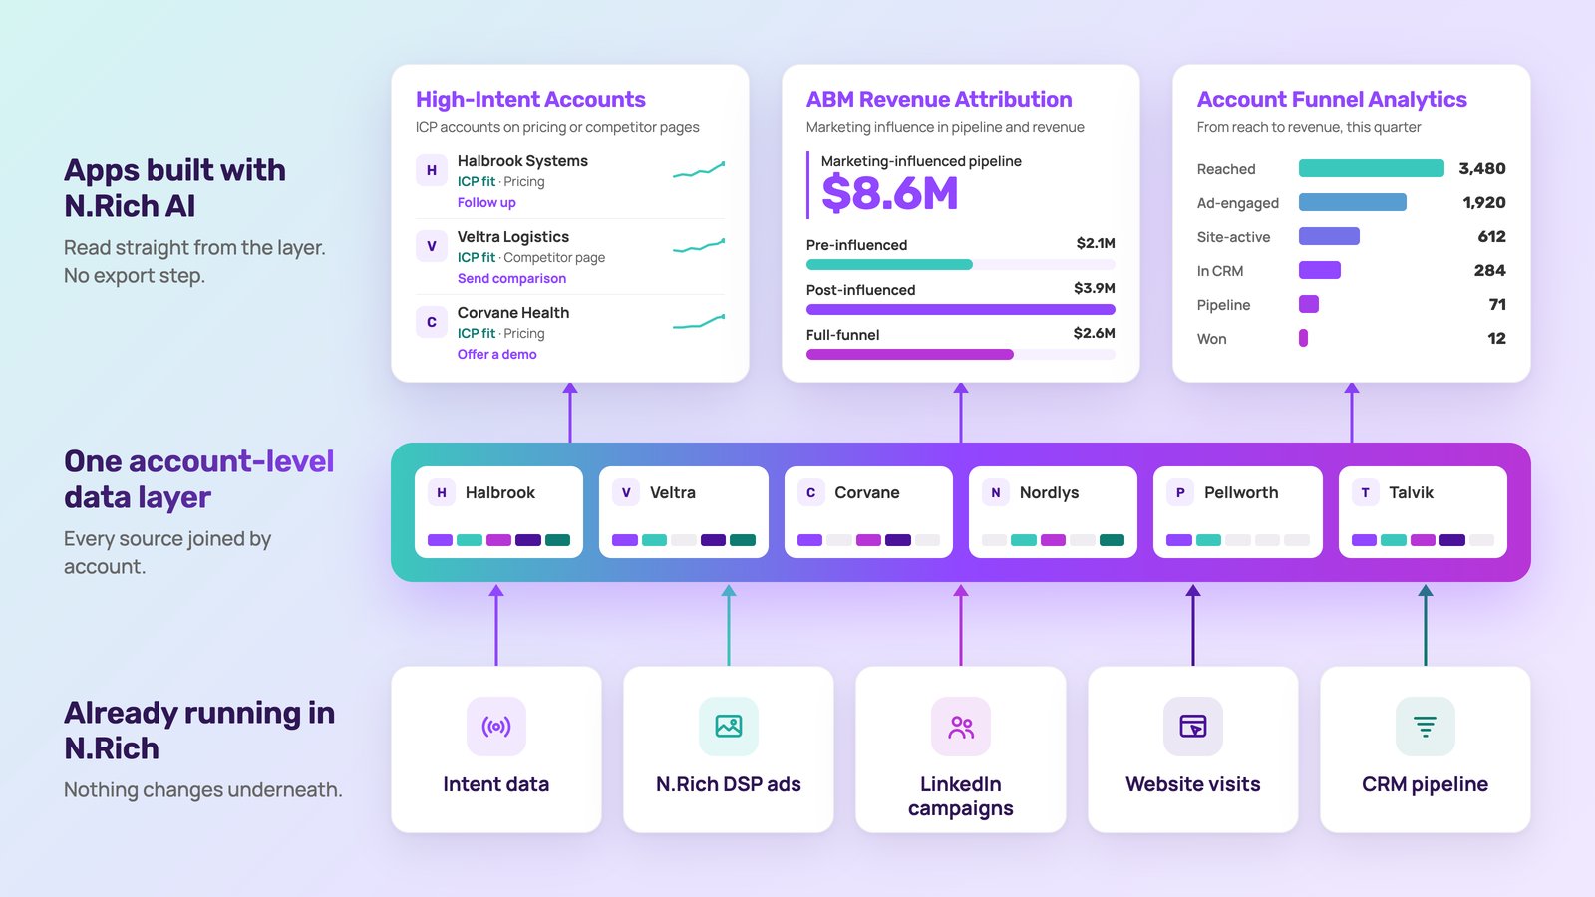The image size is (1595, 897).
Task: Click the Corvane Health account name
Action: click(513, 313)
